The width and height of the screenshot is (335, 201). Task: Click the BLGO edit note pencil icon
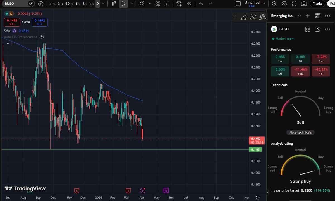click(x=317, y=29)
